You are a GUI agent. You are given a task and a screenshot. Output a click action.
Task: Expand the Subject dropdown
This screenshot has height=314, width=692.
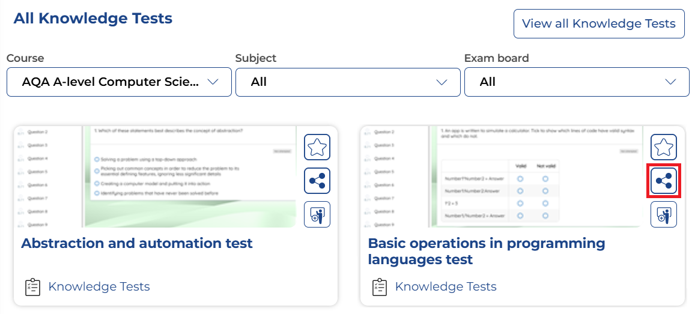348,82
